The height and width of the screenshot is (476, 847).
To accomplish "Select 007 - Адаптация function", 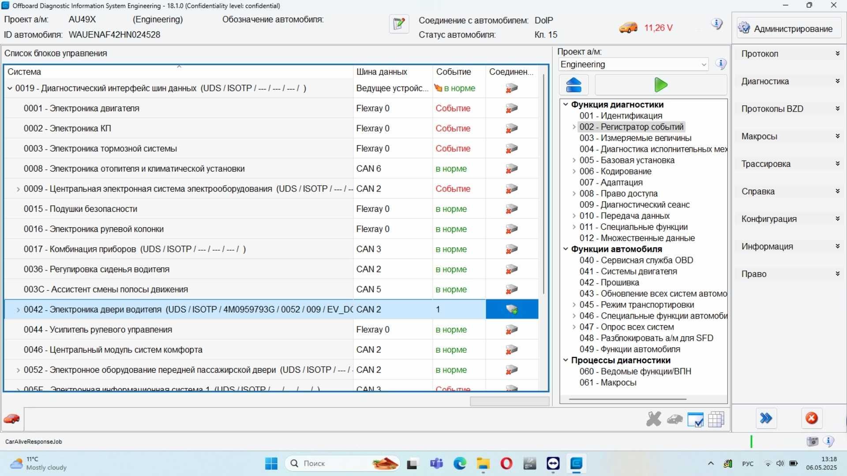I will (x=611, y=183).
